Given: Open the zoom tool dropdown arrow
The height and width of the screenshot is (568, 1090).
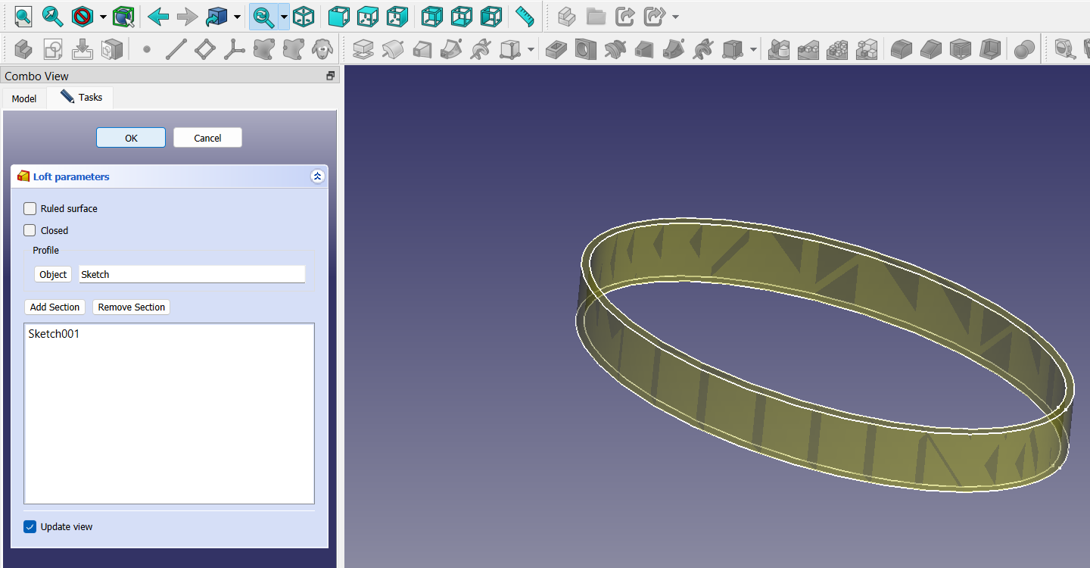Looking at the screenshot, I should [282, 16].
